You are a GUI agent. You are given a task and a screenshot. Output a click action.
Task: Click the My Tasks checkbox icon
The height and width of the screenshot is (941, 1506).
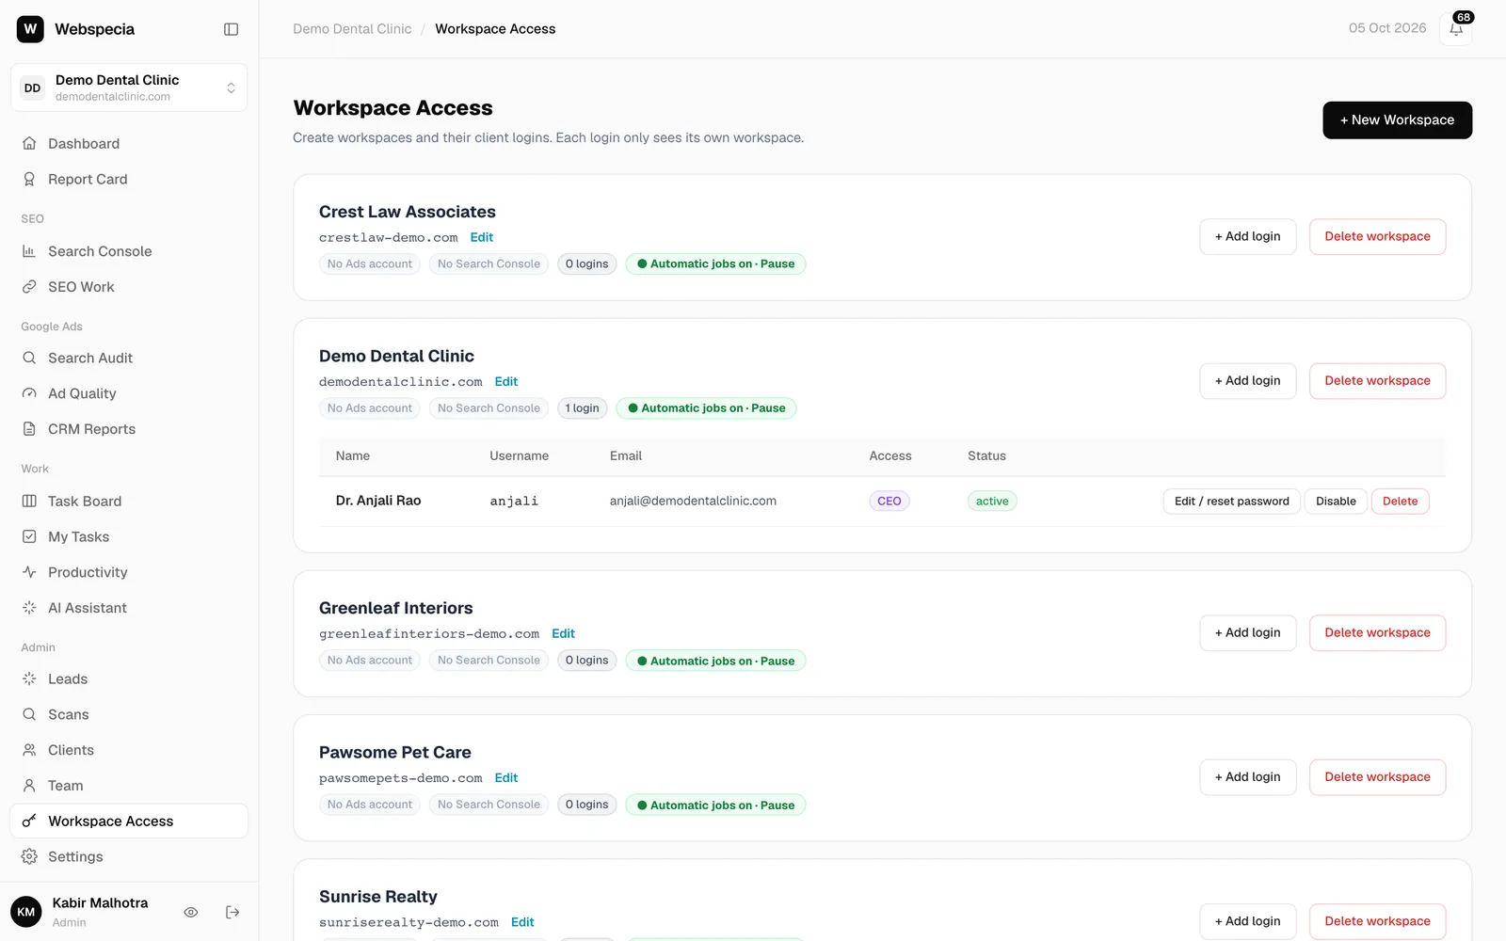(x=29, y=536)
